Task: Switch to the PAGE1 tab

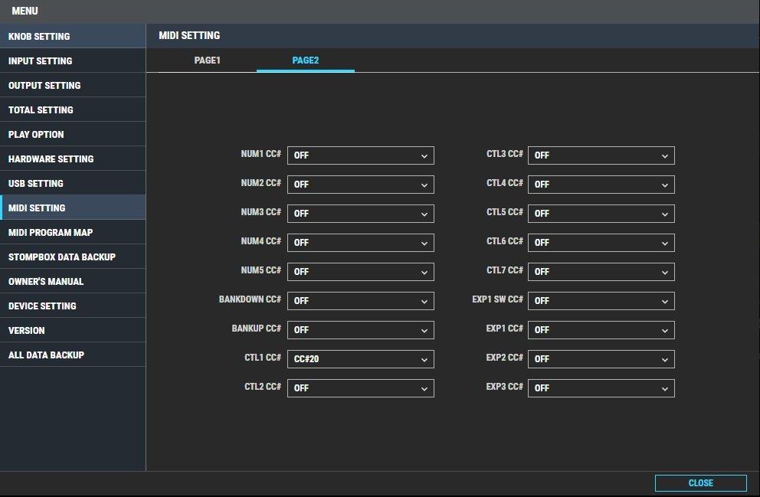Action: pos(207,60)
